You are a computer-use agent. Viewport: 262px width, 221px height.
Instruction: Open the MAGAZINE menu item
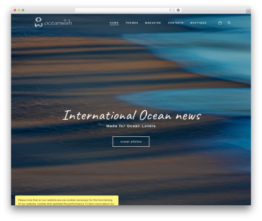tap(153, 23)
